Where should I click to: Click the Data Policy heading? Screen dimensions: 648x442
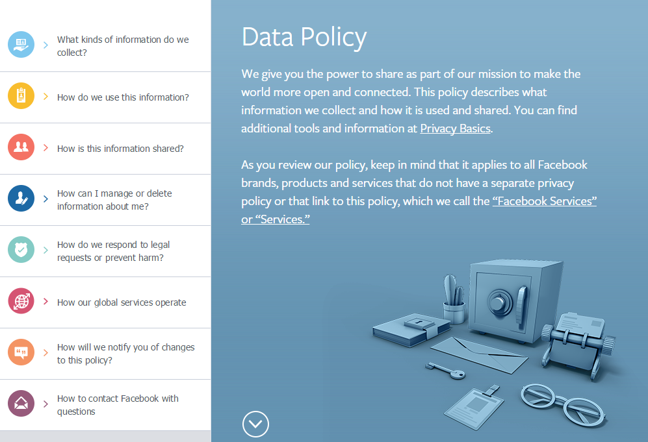(x=304, y=37)
